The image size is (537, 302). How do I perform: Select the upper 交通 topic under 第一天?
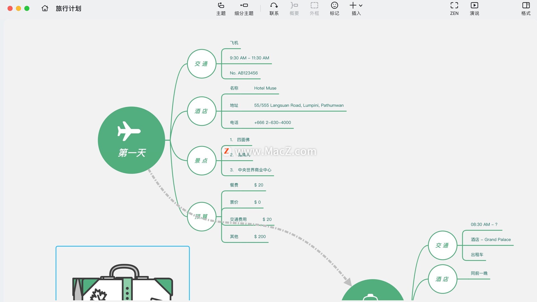(201, 64)
